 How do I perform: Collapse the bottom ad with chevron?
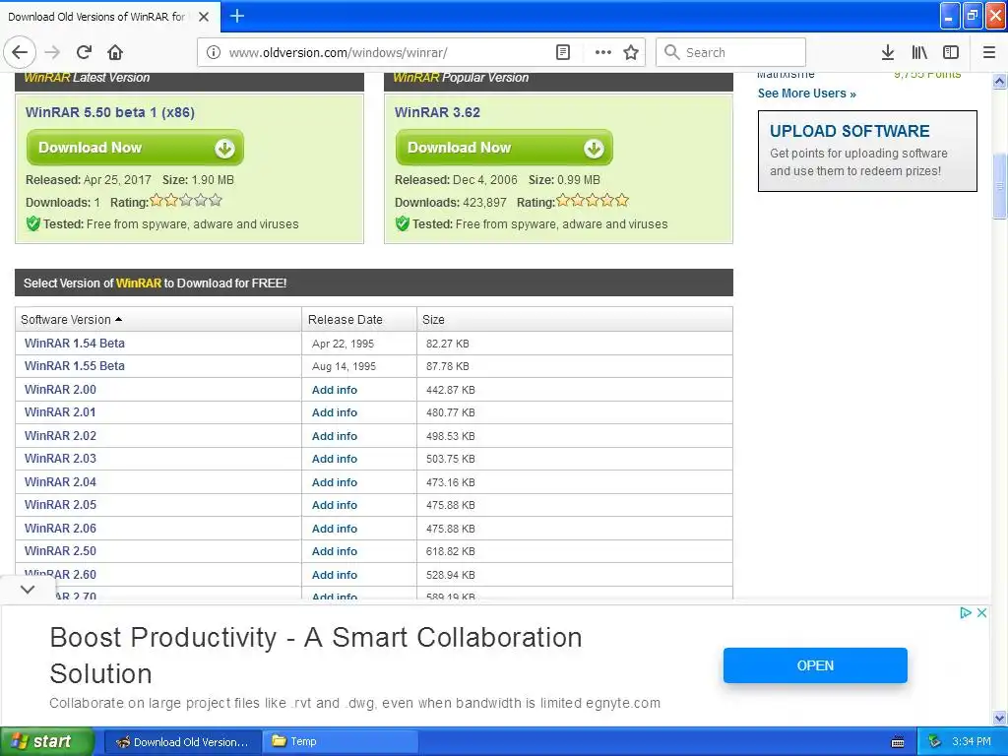coord(28,589)
